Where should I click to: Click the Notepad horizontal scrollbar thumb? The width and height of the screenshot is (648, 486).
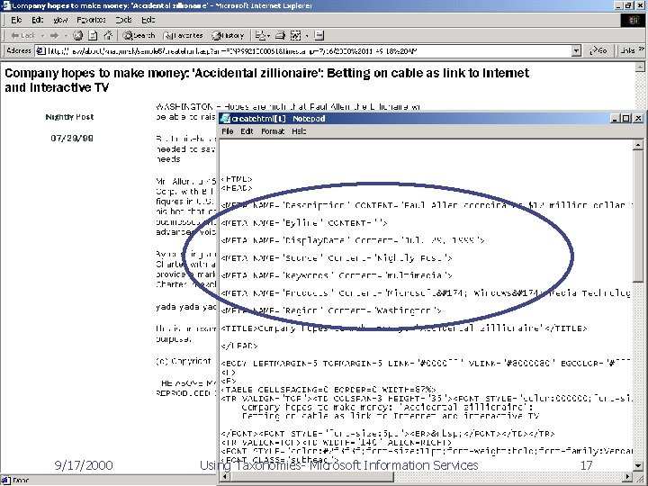pyautogui.click(x=311, y=476)
